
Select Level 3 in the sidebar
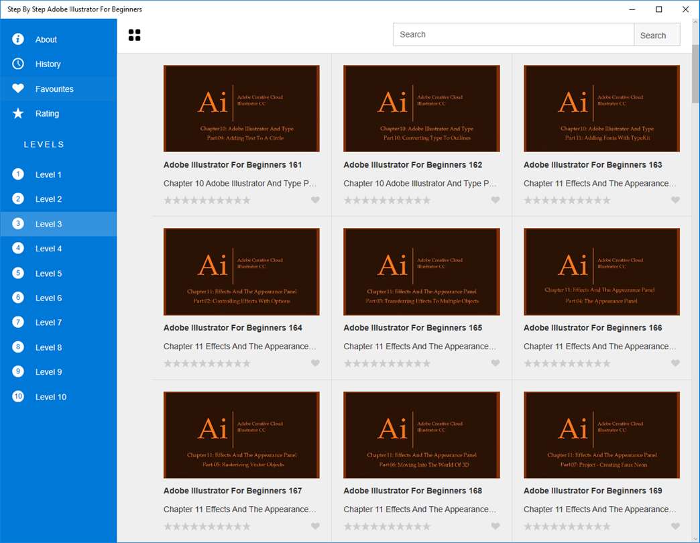[58, 224]
